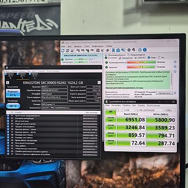Click KINGSTON SKC3000S1024G 1024,2 GB title

click(53, 83)
